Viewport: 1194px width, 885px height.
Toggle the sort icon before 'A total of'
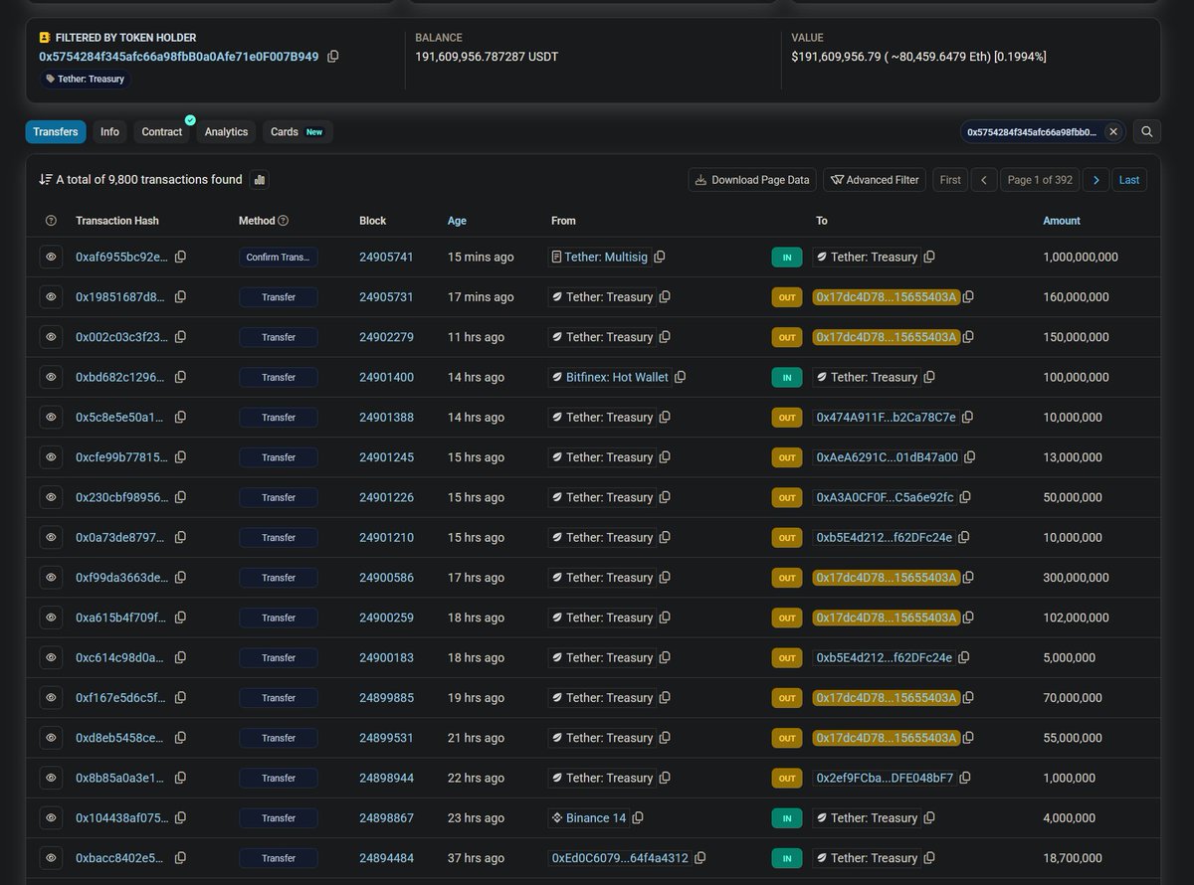coord(46,180)
